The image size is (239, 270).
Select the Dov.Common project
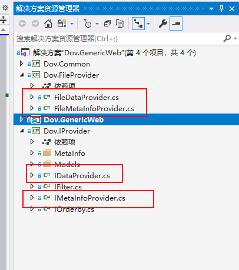67,64
